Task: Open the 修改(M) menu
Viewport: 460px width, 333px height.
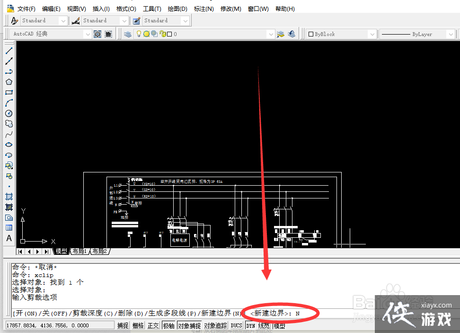Action: [x=230, y=8]
